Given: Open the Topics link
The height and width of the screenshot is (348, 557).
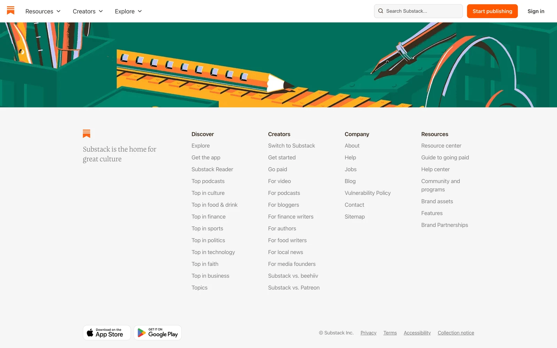Looking at the screenshot, I should click(x=199, y=288).
